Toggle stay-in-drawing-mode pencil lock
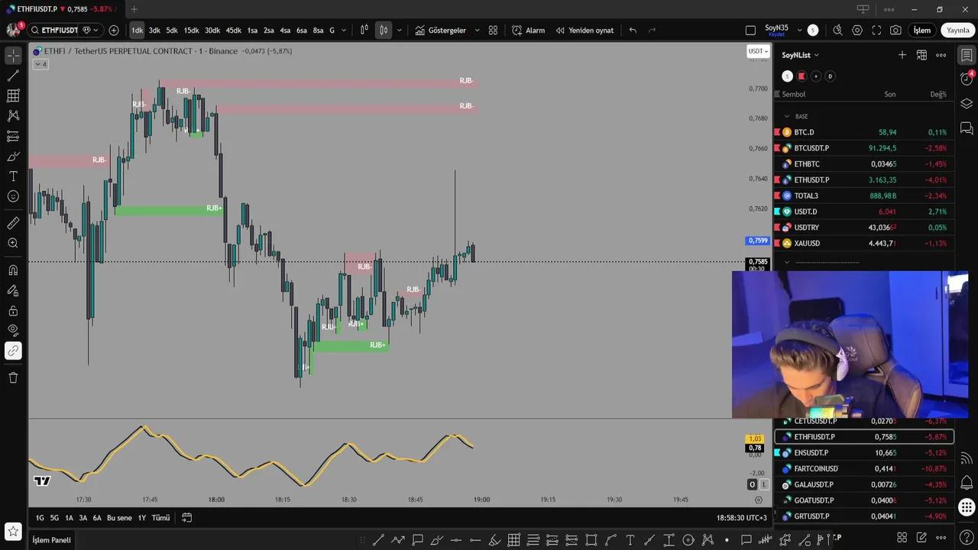978x550 pixels. (13, 290)
